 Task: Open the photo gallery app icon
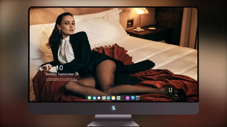118,98
